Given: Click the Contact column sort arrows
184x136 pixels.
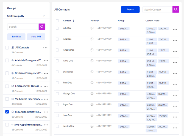Looking at the screenshot, I should [x=73, y=21].
